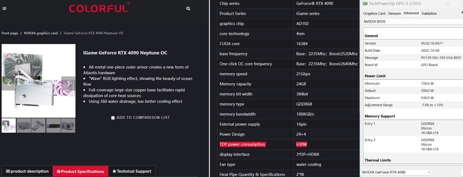Open the Validation tab in GPU-Z

pos(429,13)
